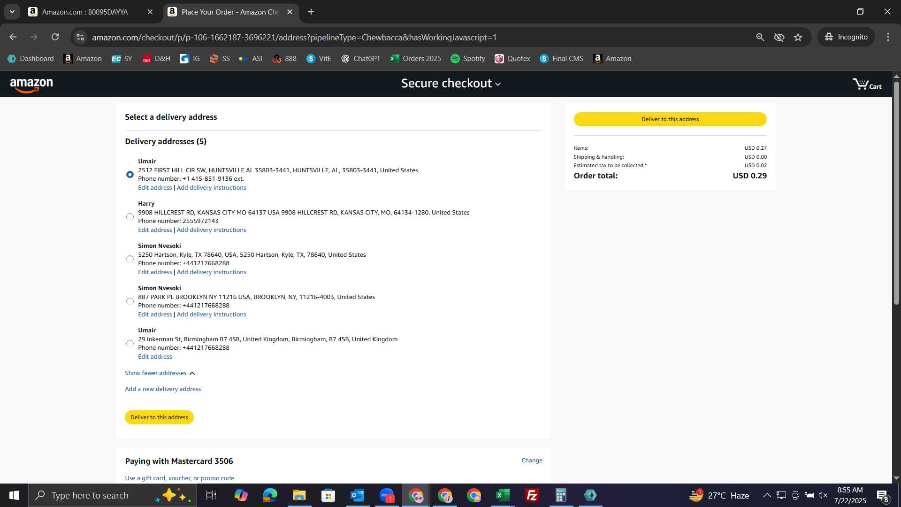This screenshot has height=507, width=901.
Task: Open Task View from the taskbar
Action: (x=211, y=495)
